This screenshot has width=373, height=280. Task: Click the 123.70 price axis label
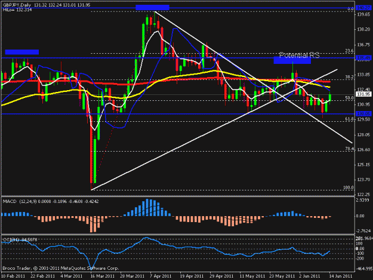click(363, 180)
